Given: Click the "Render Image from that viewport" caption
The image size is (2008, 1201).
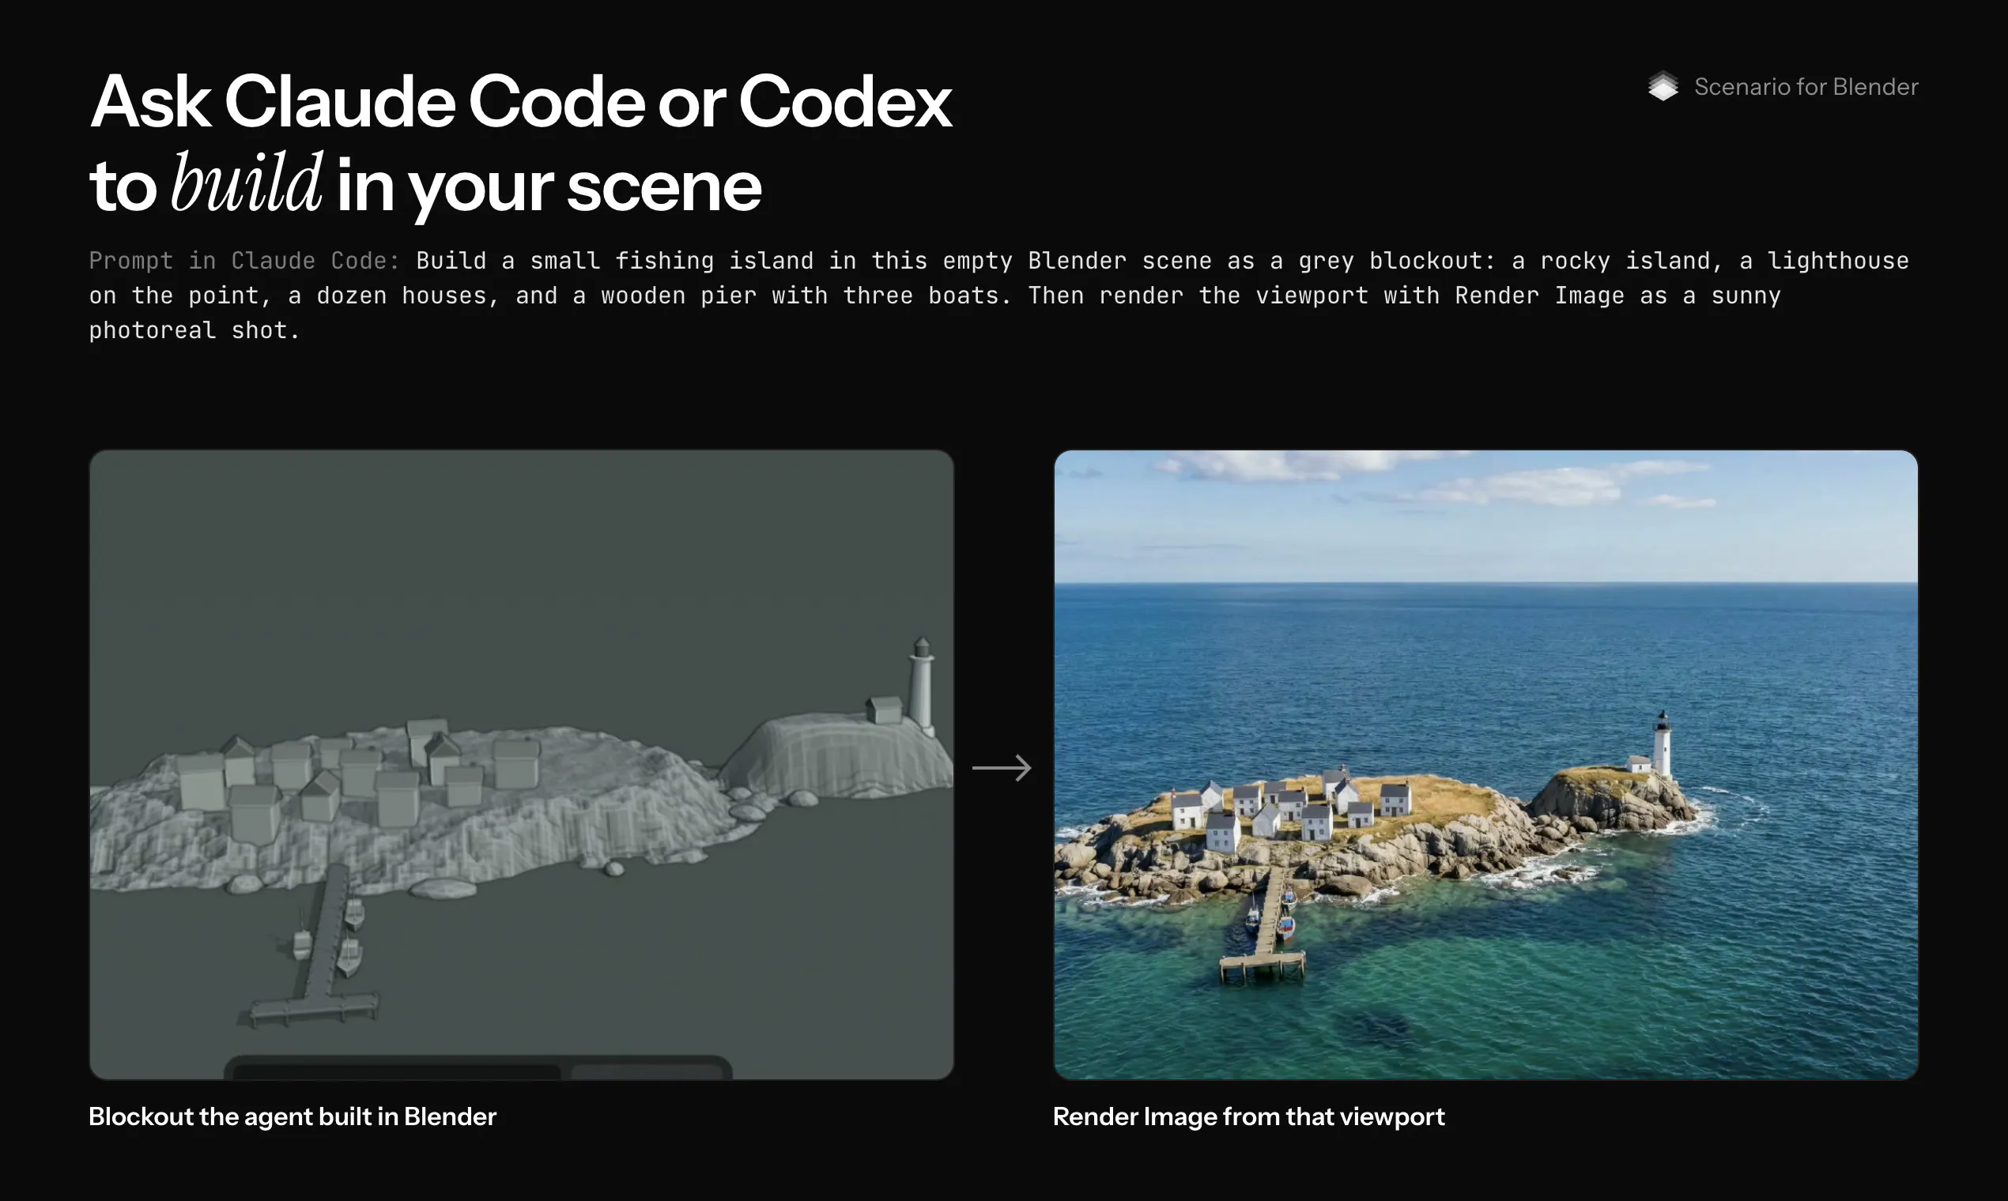Looking at the screenshot, I should click(1248, 1116).
